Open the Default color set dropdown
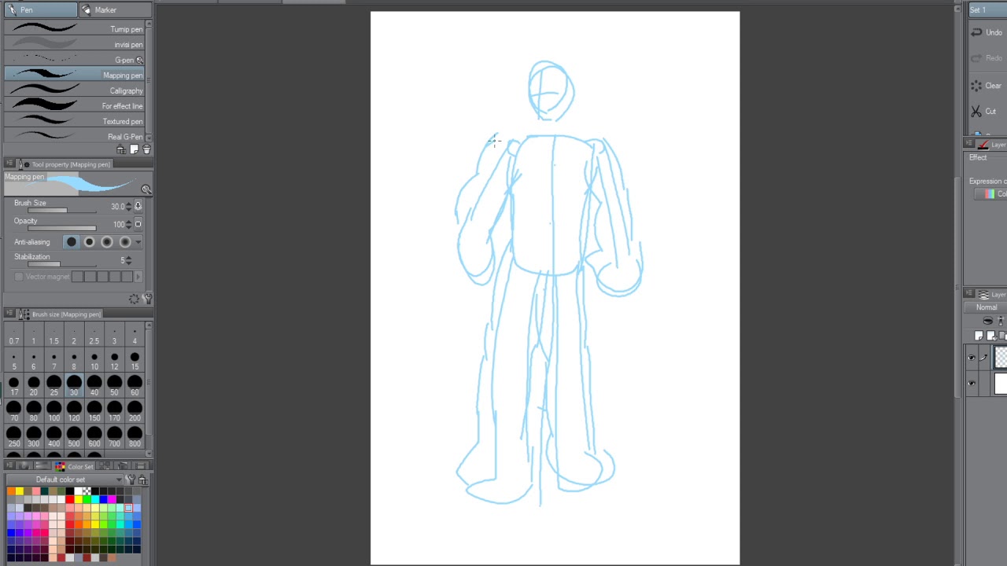The width and height of the screenshot is (1007, 566). [x=119, y=480]
